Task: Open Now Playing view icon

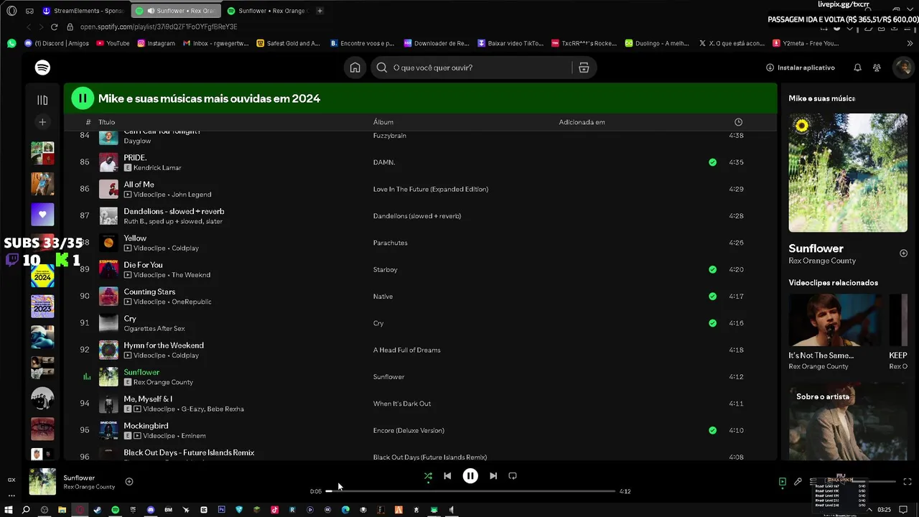Action: 783,482
